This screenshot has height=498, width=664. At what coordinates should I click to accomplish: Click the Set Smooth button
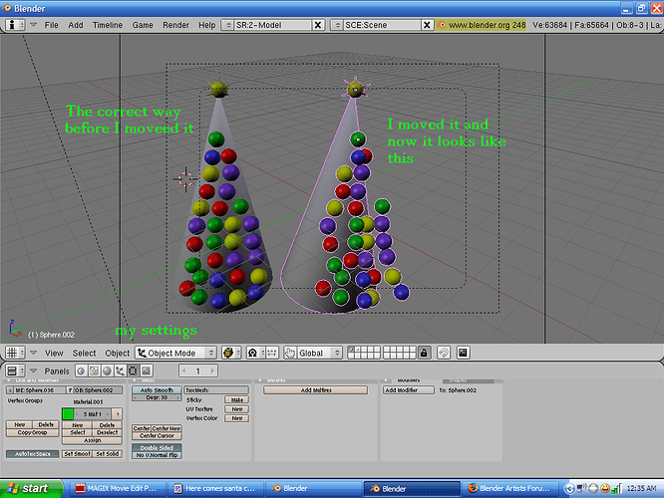click(x=77, y=454)
